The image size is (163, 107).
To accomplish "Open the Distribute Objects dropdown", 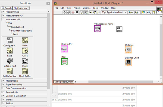I will (x=137, y=12).
